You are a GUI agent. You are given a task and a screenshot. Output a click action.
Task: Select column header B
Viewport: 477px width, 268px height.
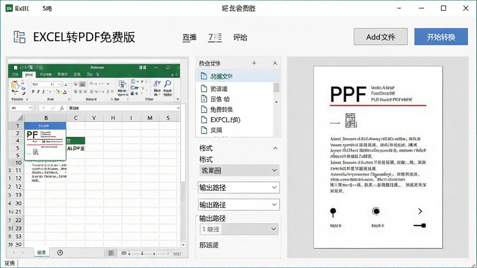pos(46,118)
